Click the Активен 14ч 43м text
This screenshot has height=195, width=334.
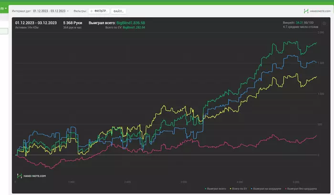(27, 28)
